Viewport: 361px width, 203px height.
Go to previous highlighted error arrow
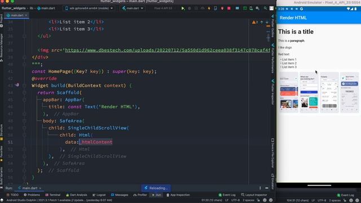pos(262,22)
